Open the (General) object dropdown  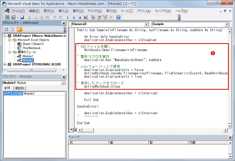146,24
